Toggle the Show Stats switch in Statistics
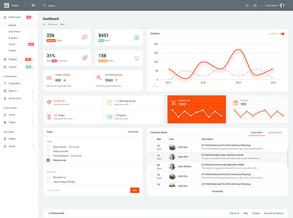293x218 pixels. pos(282,34)
